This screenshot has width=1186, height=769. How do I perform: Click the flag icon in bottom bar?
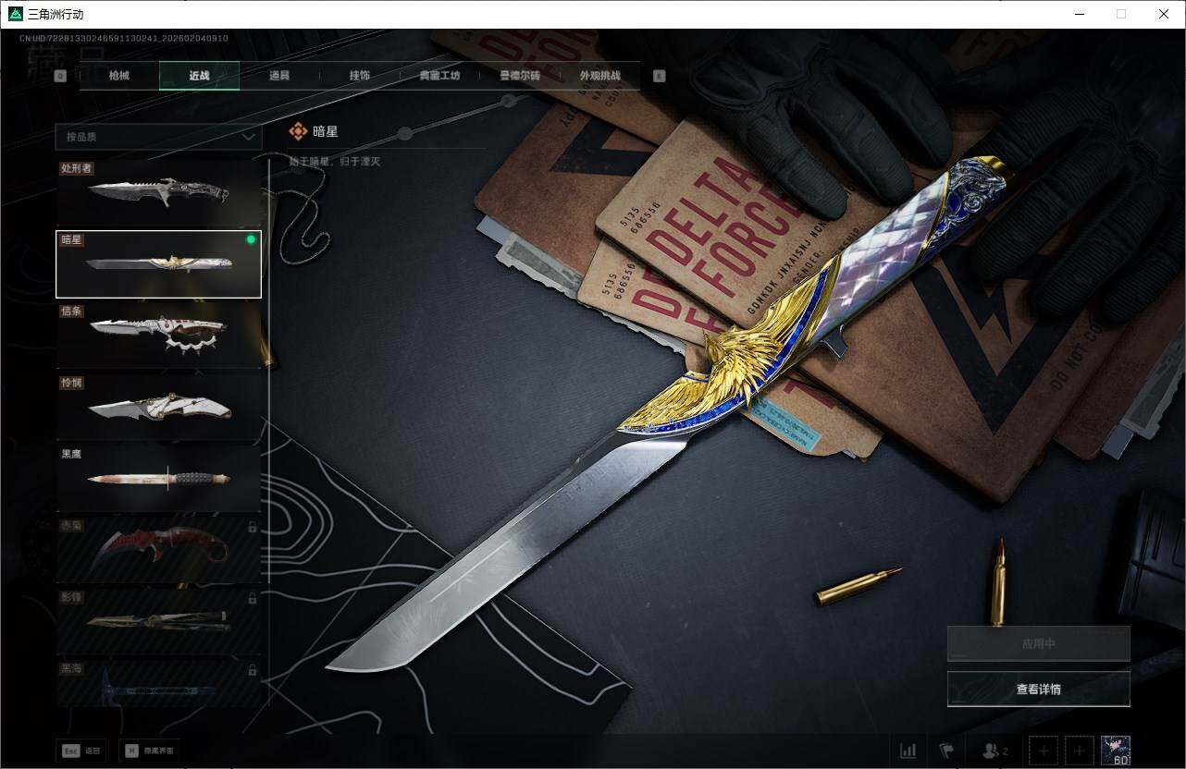pyautogui.click(x=945, y=751)
